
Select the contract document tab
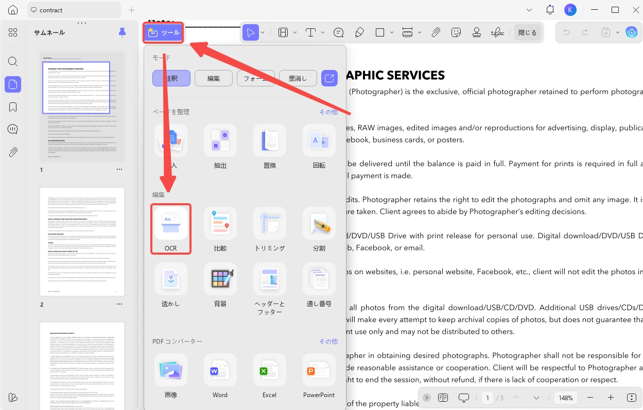pyautogui.click(x=73, y=10)
